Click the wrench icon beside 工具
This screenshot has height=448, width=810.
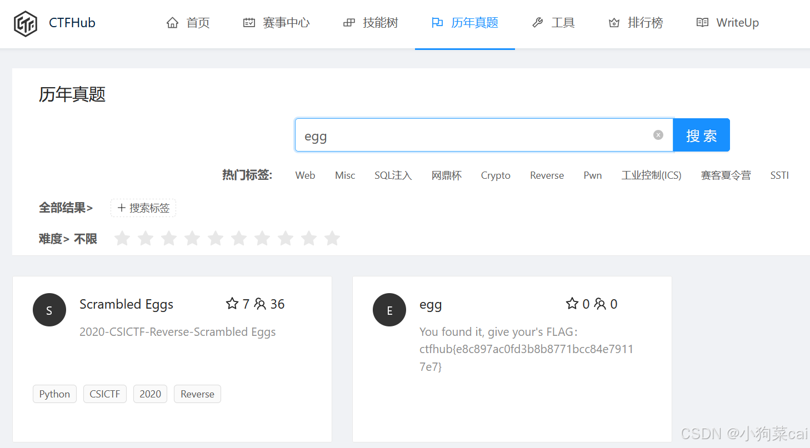click(x=537, y=23)
